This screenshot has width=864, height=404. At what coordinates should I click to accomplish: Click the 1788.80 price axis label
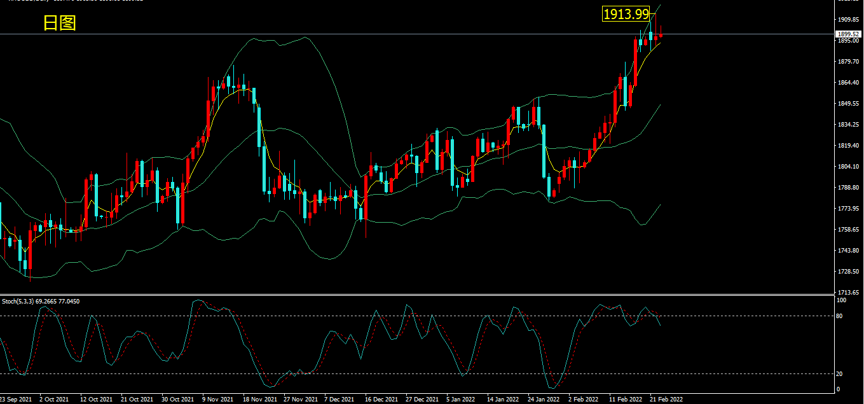pos(848,188)
